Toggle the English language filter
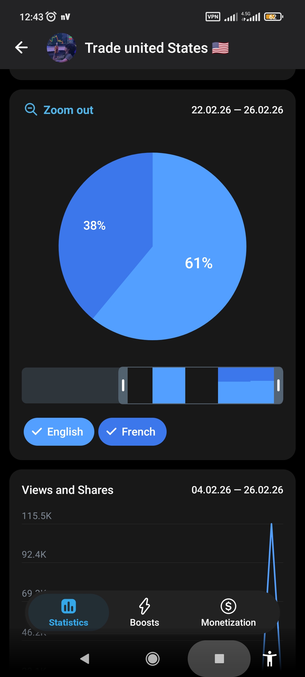This screenshot has width=305, height=677. tap(59, 432)
